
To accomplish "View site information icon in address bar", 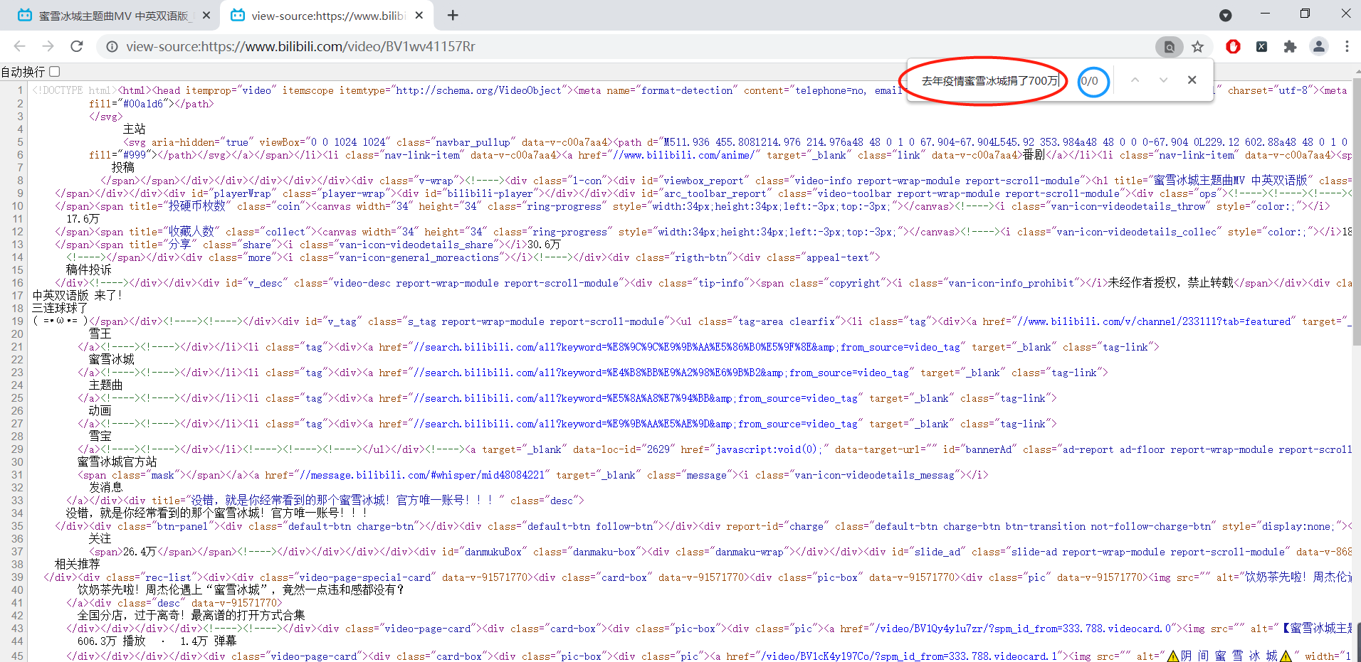I will click(112, 46).
